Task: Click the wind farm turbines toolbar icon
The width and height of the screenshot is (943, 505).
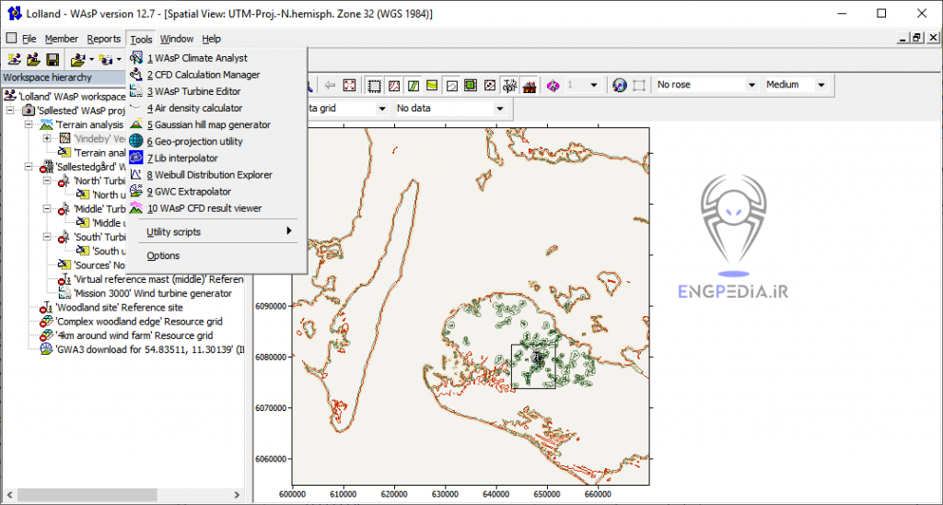Action: point(509,85)
